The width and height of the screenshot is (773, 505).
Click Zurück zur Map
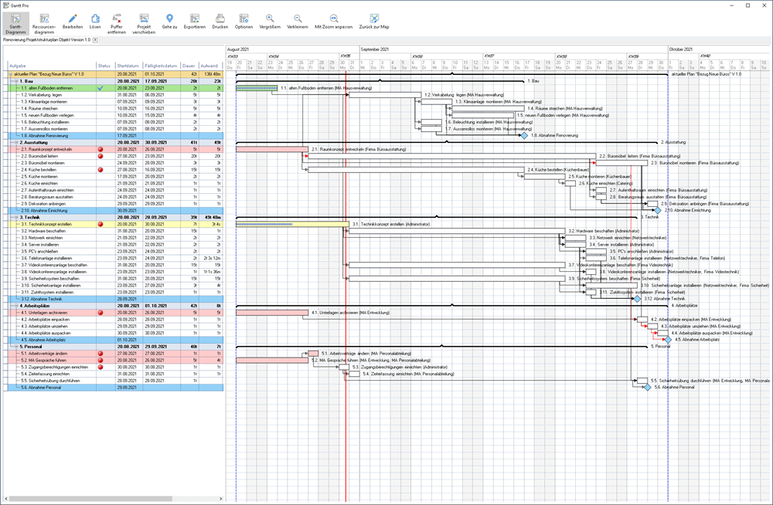click(x=374, y=22)
